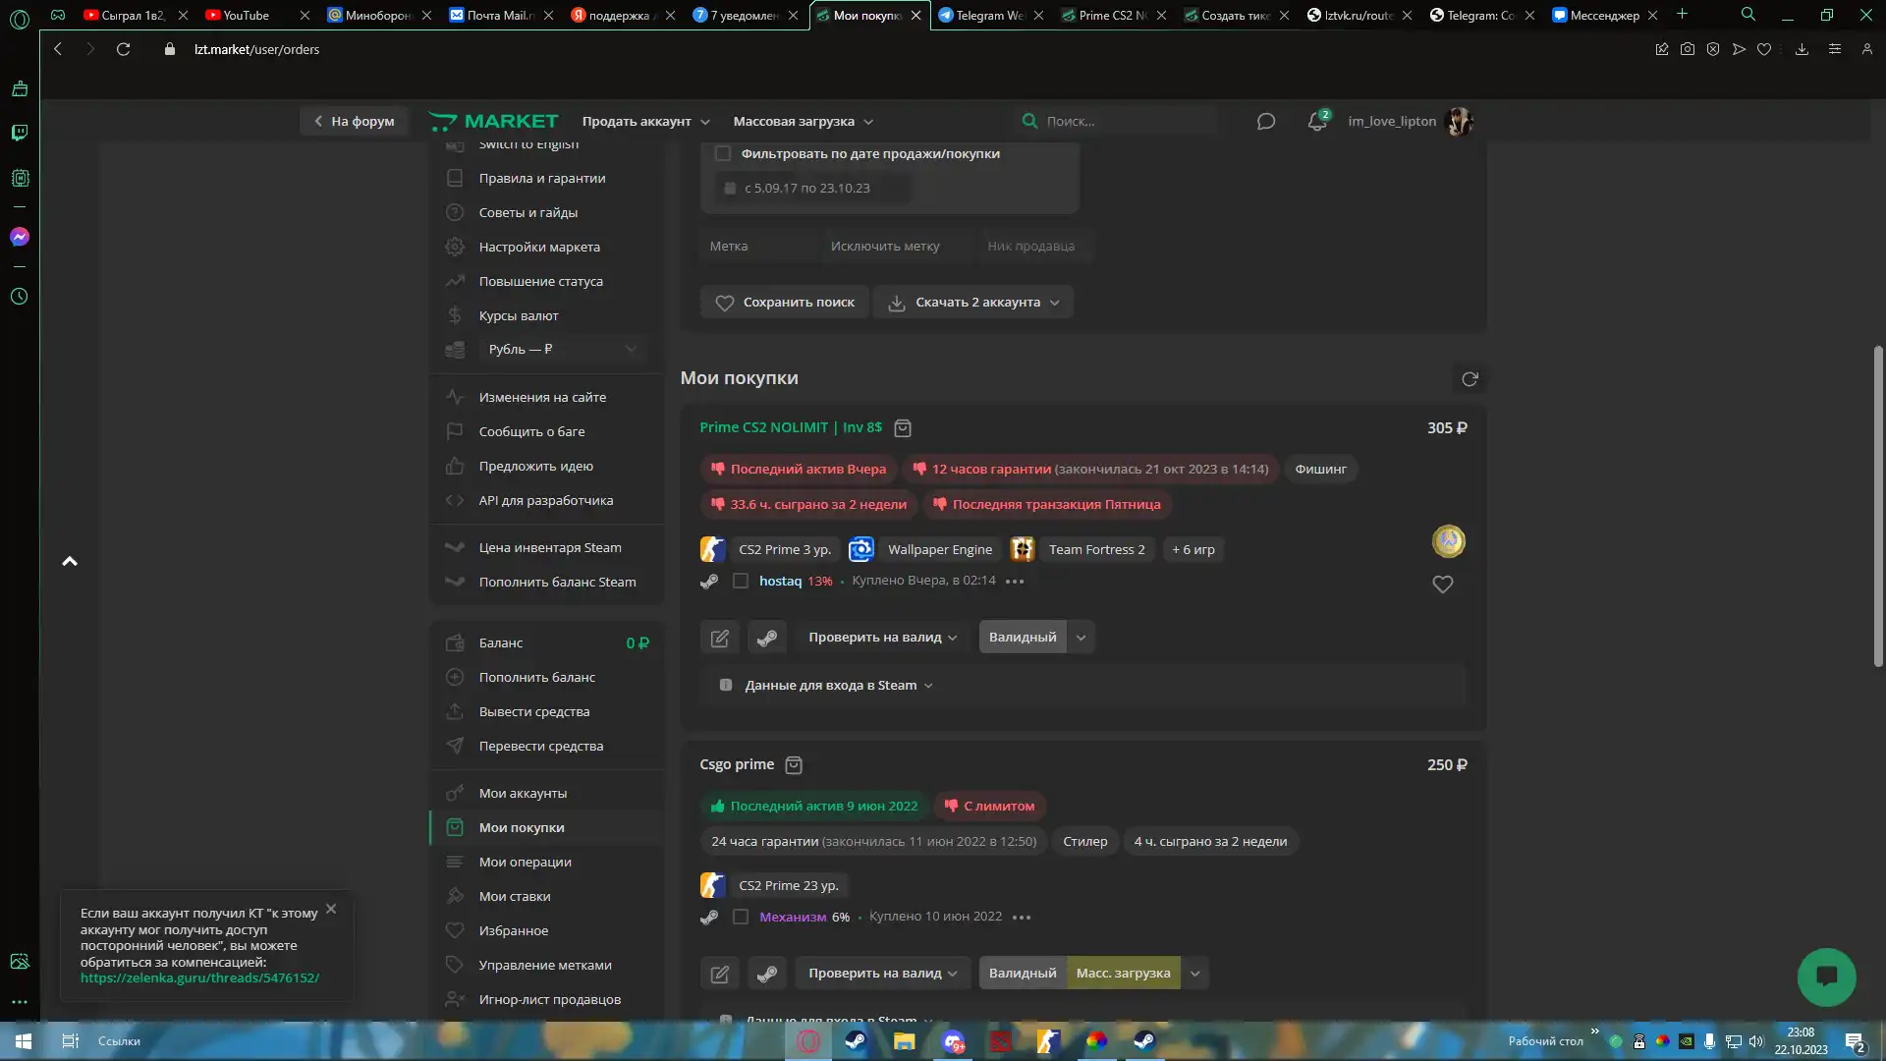The width and height of the screenshot is (1886, 1061).
Task: Click the + 6 игр games tag
Action: pyautogui.click(x=1193, y=550)
